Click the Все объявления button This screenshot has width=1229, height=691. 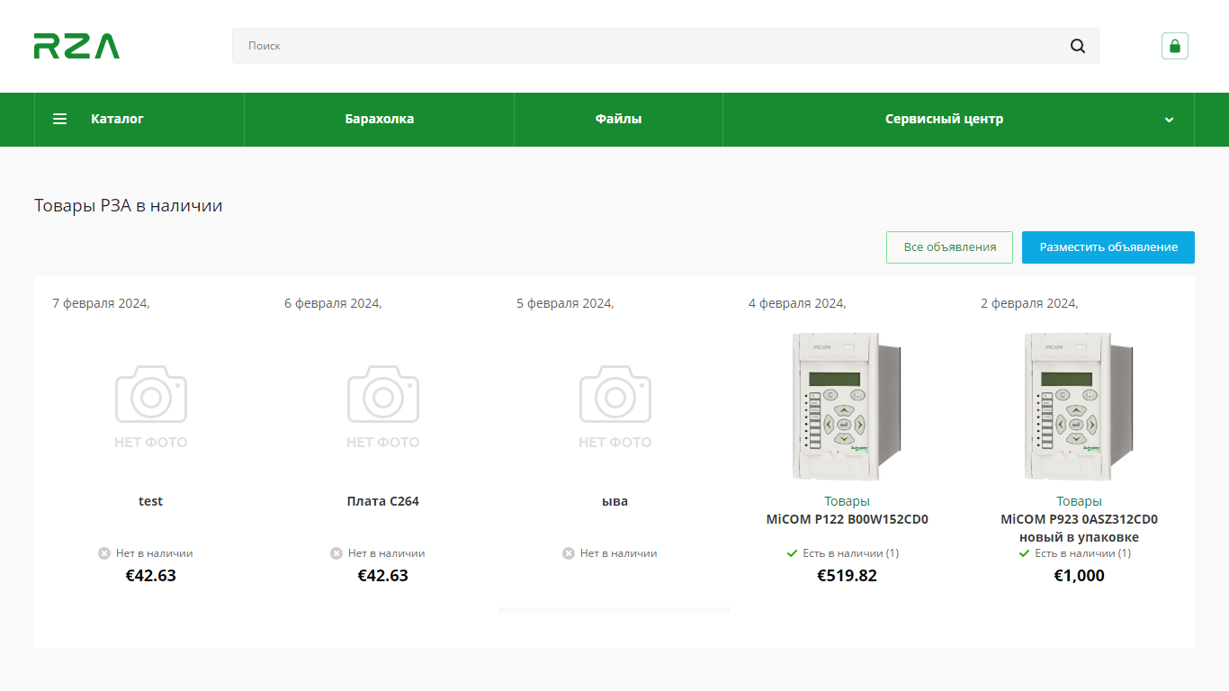[x=950, y=247]
